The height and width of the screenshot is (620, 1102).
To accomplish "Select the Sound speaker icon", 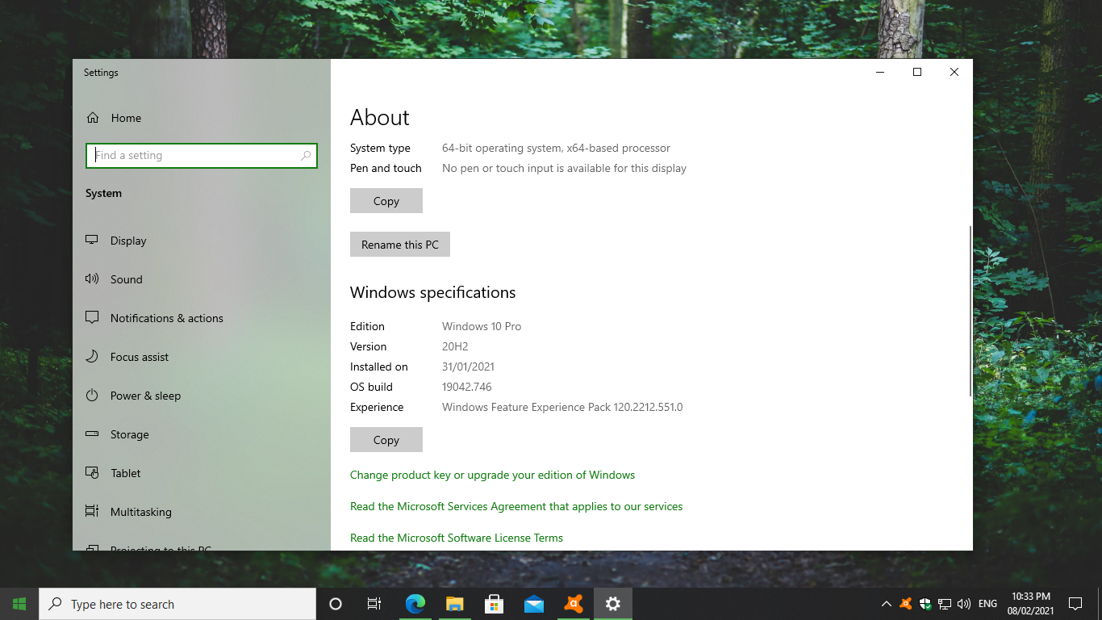I will pos(93,279).
